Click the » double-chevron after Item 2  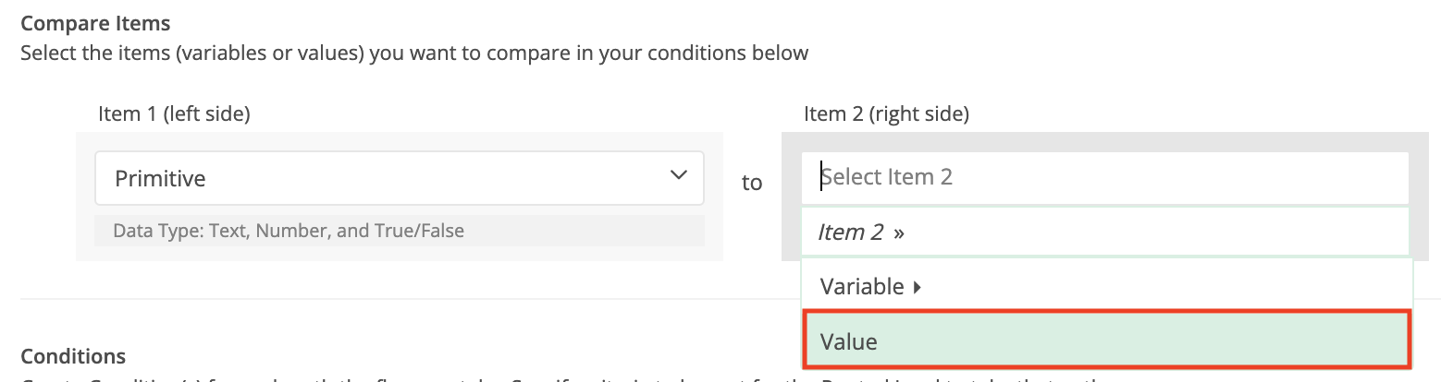(x=898, y=233)
